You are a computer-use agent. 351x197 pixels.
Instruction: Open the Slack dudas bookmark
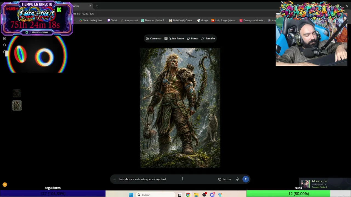tap(92, 20)
